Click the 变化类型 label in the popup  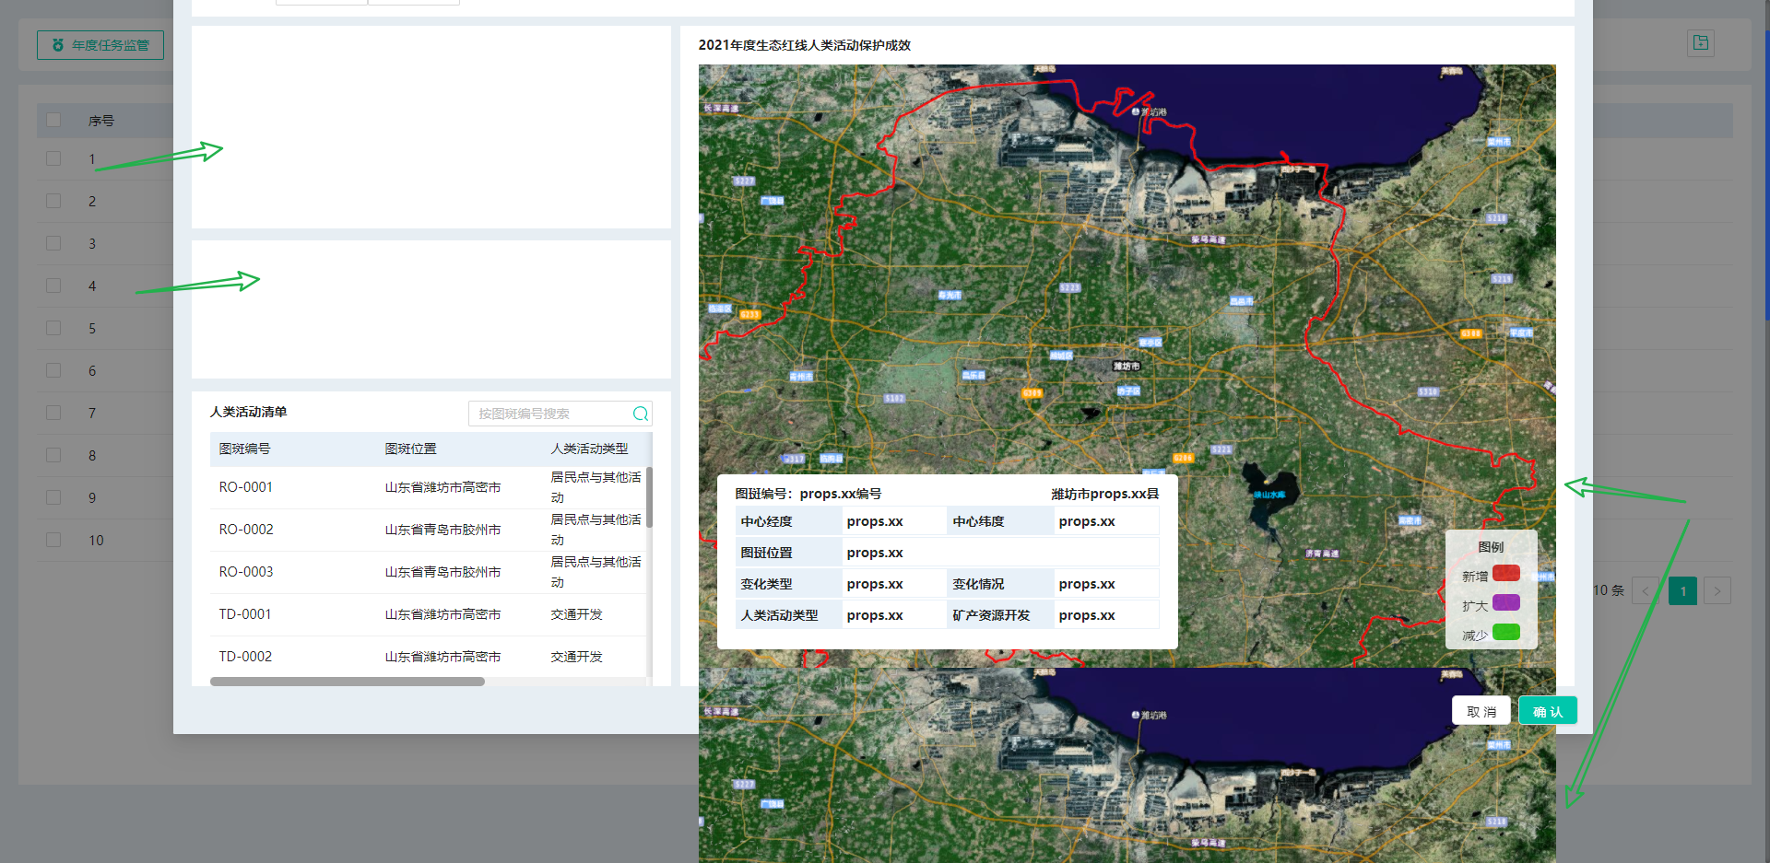pos(766,584)
